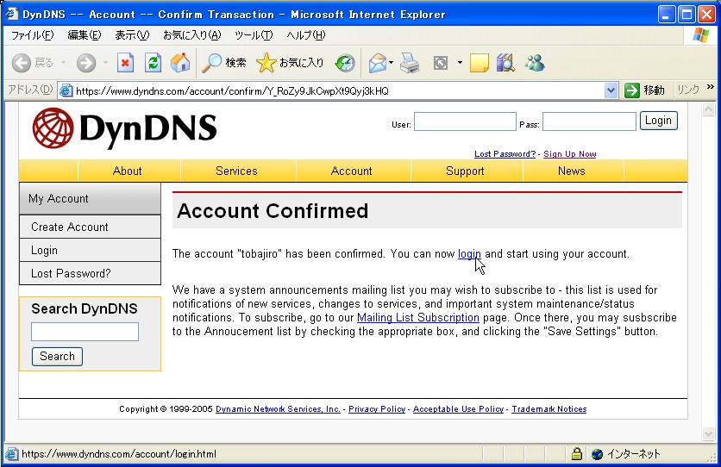This screenshot has width=721, height=467.
Task: Expand the address bar dropdown arrow
Action: (611, 90)
